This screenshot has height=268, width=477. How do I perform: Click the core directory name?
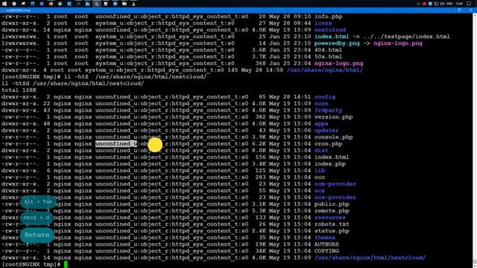click(321, 103)
